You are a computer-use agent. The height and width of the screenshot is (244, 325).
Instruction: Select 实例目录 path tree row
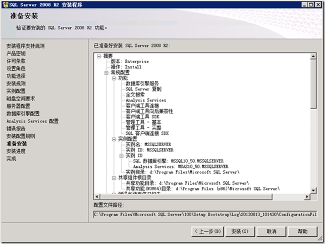(182, 172)
